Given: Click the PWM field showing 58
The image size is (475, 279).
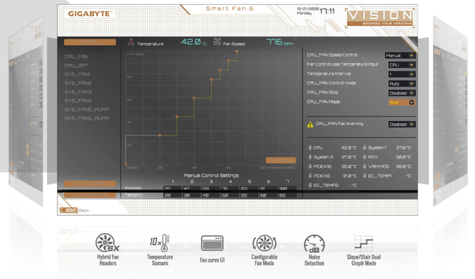Looking at the screenshot, I should pyautogui.click(x=211, y=188).
